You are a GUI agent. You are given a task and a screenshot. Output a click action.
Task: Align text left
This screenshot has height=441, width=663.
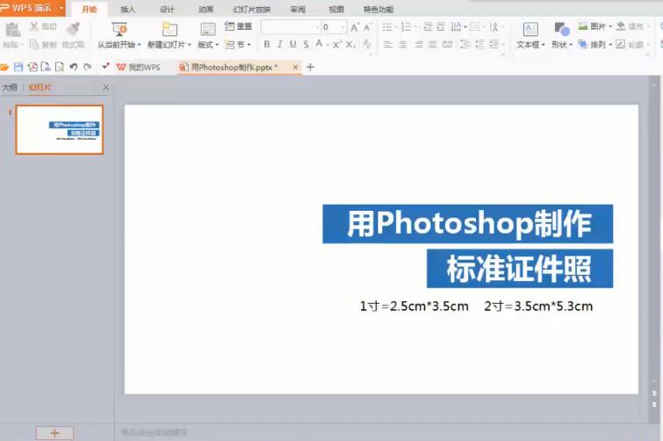tap(387, 44)
